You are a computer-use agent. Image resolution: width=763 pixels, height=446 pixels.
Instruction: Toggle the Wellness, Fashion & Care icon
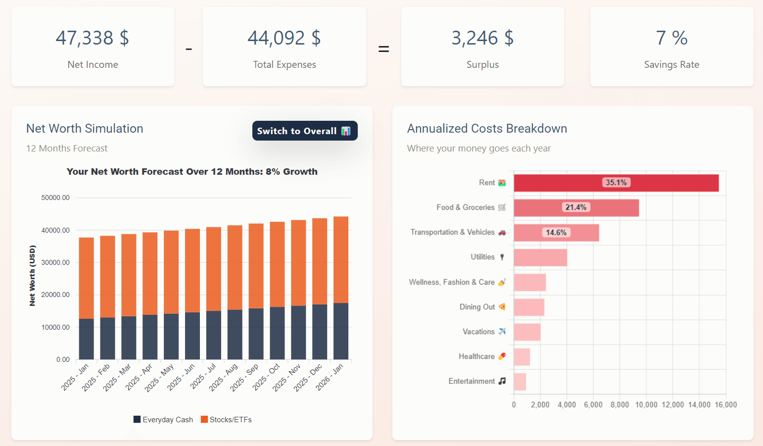click(501, 282)
